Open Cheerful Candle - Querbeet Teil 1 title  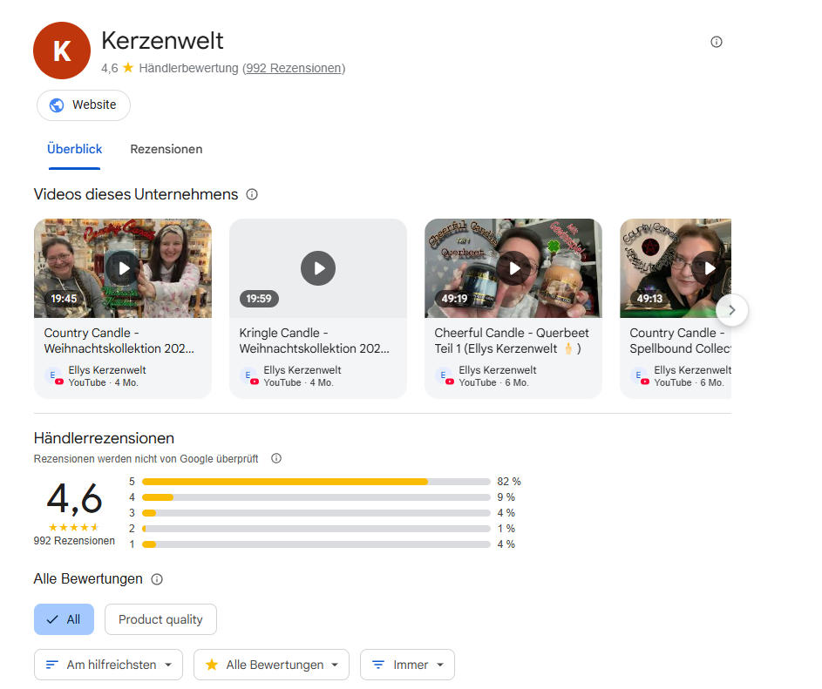point(512,341)
